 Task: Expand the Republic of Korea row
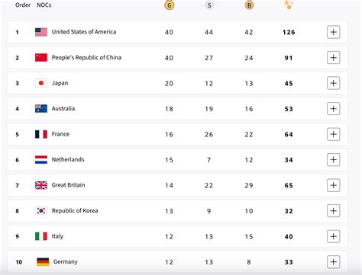click(x=334, y=211)
